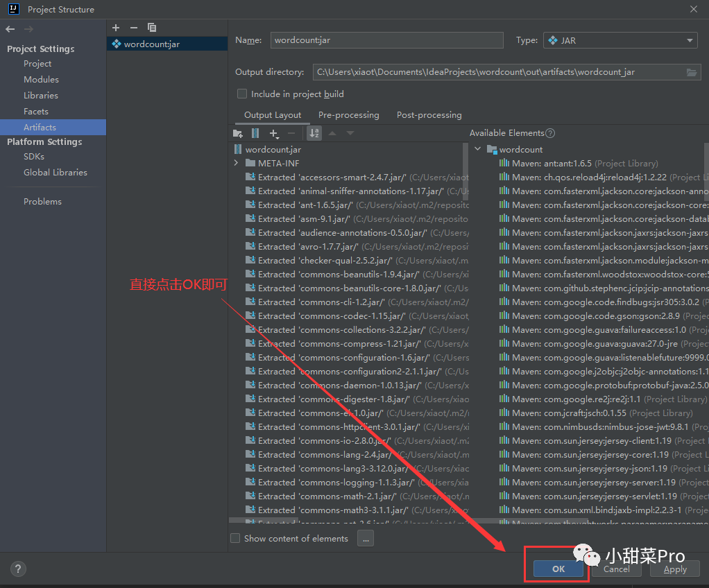Remove element from output layout toolbar
The width and height of the screenshot is (709, 588).
coord(291,133)
